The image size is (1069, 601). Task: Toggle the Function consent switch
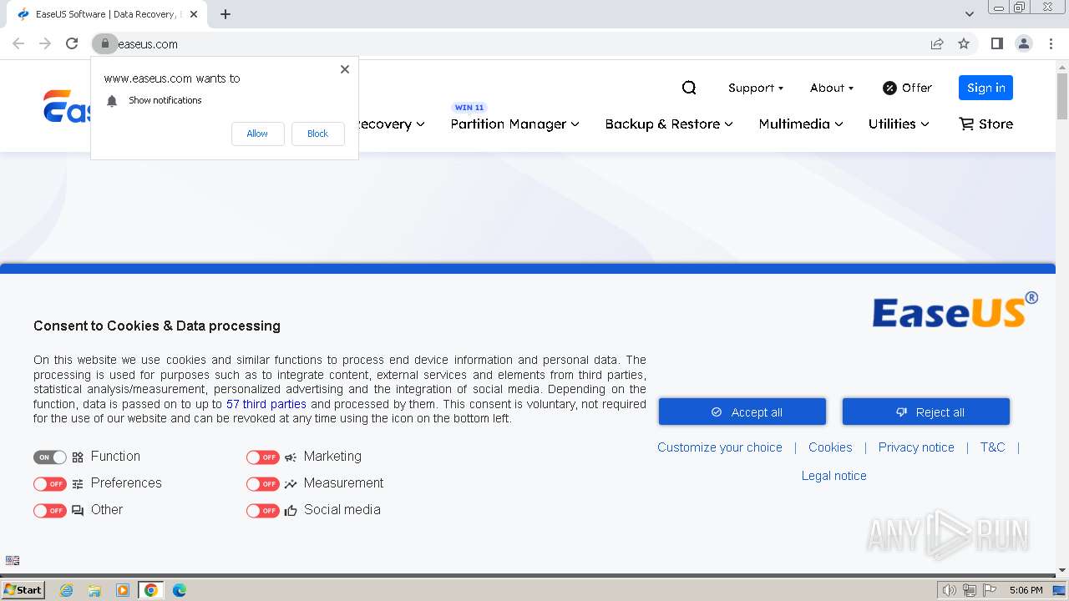pyautogui.click(x=50, y=457)
